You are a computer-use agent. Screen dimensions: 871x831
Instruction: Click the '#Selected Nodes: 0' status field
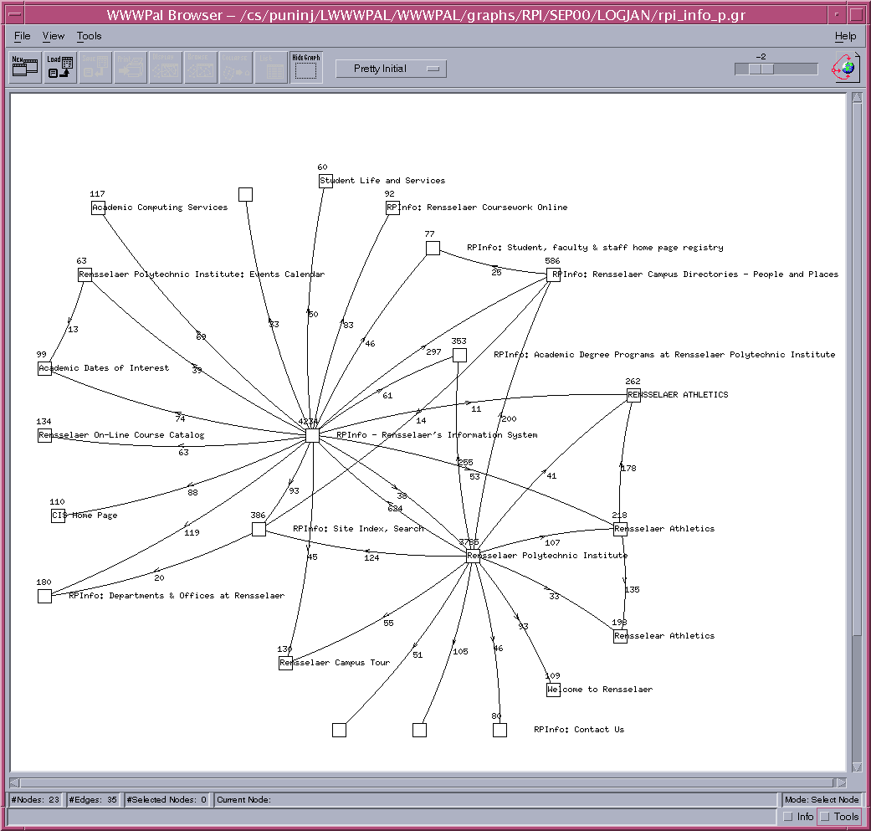167,800
